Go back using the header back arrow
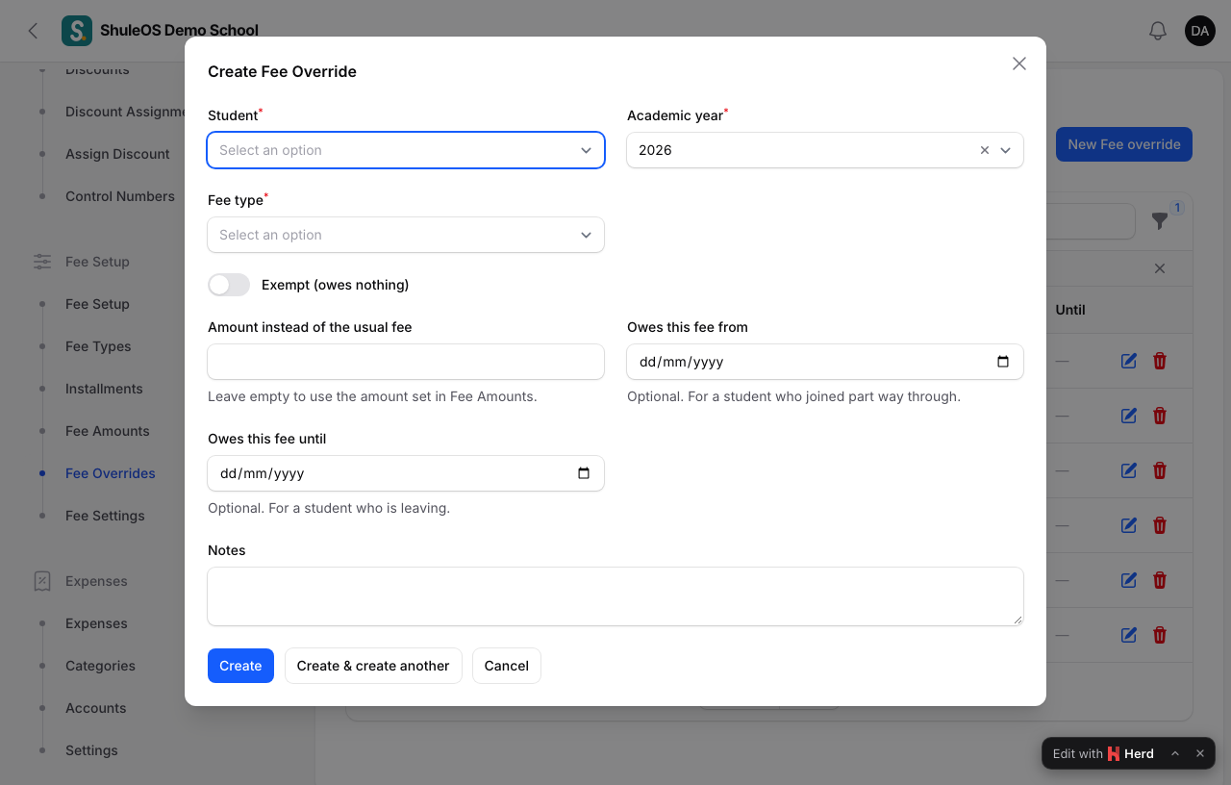 (33, 31)
